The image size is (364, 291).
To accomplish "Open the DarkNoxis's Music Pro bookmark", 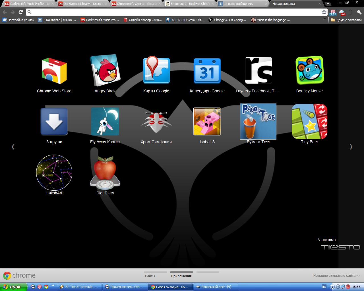I will pyautogui.click(x=100, y=20).
